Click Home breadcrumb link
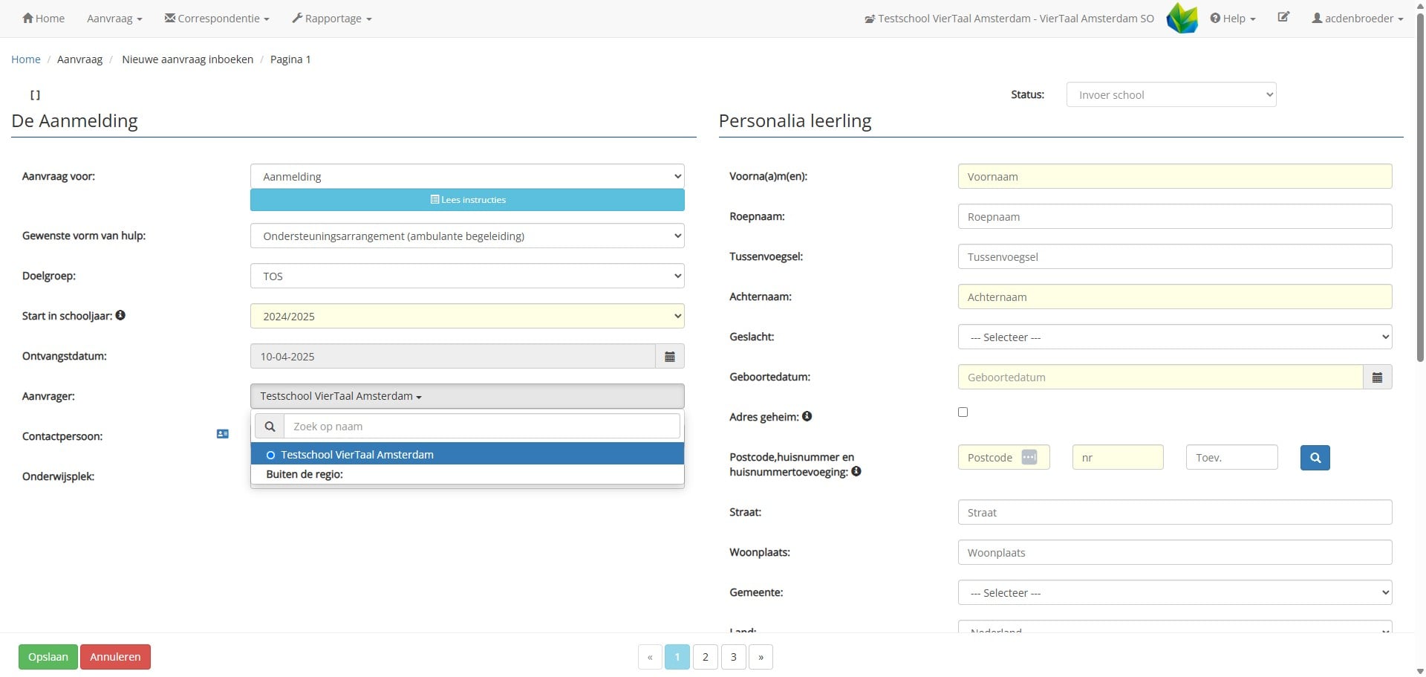 (26, 59)
